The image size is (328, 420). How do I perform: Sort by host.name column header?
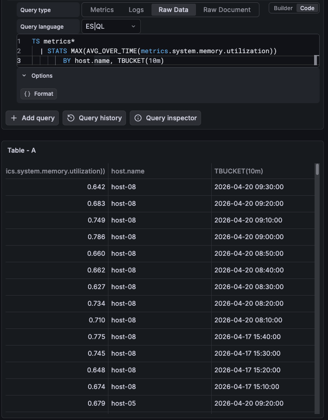coord(159,171)
